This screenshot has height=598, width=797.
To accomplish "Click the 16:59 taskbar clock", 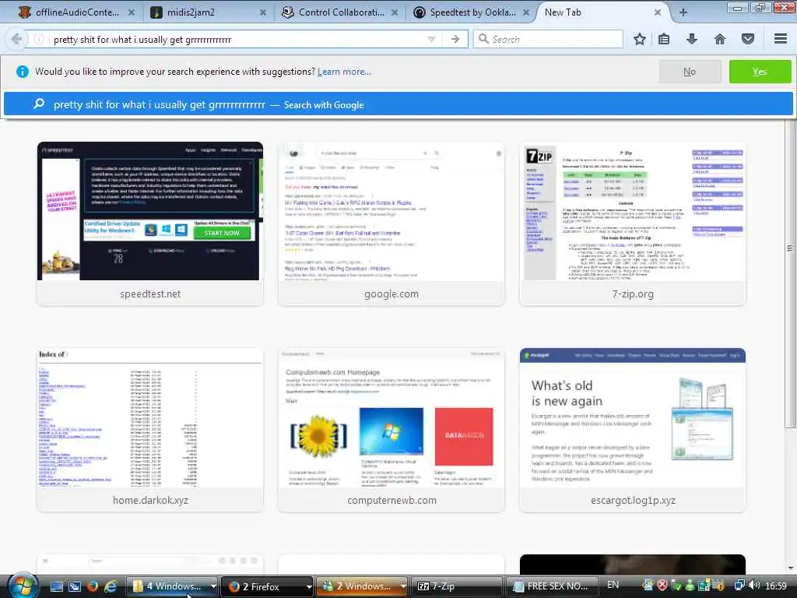I will pyautogui.click(x=776, y=586).
